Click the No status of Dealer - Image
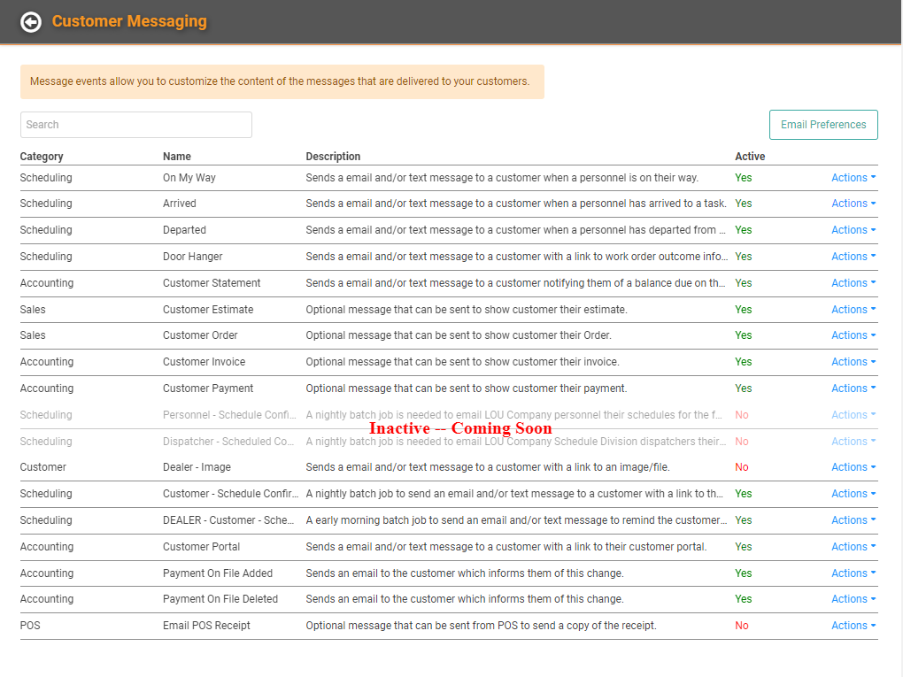Image resolution: width=903 pixels, height=677 pixels. [x=742, y=467]
